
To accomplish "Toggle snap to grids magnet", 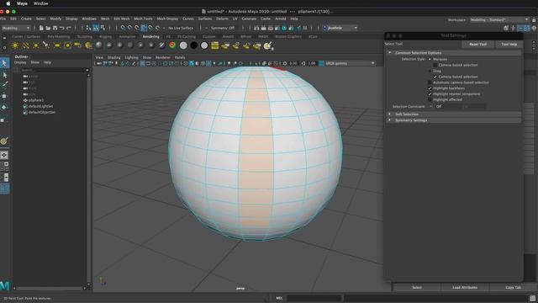I will click(123, 28).
